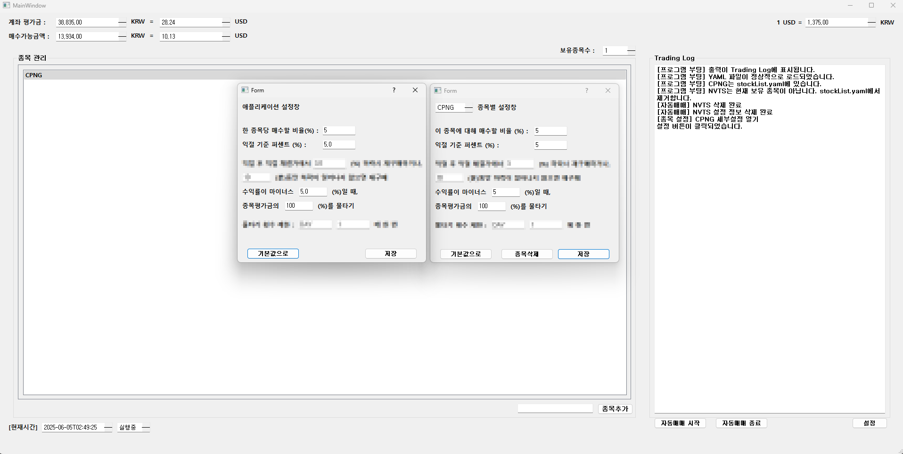Reset application settings with 기본값으로 button
The height and width of the screenshot is (454, 903).
(273, 253)
